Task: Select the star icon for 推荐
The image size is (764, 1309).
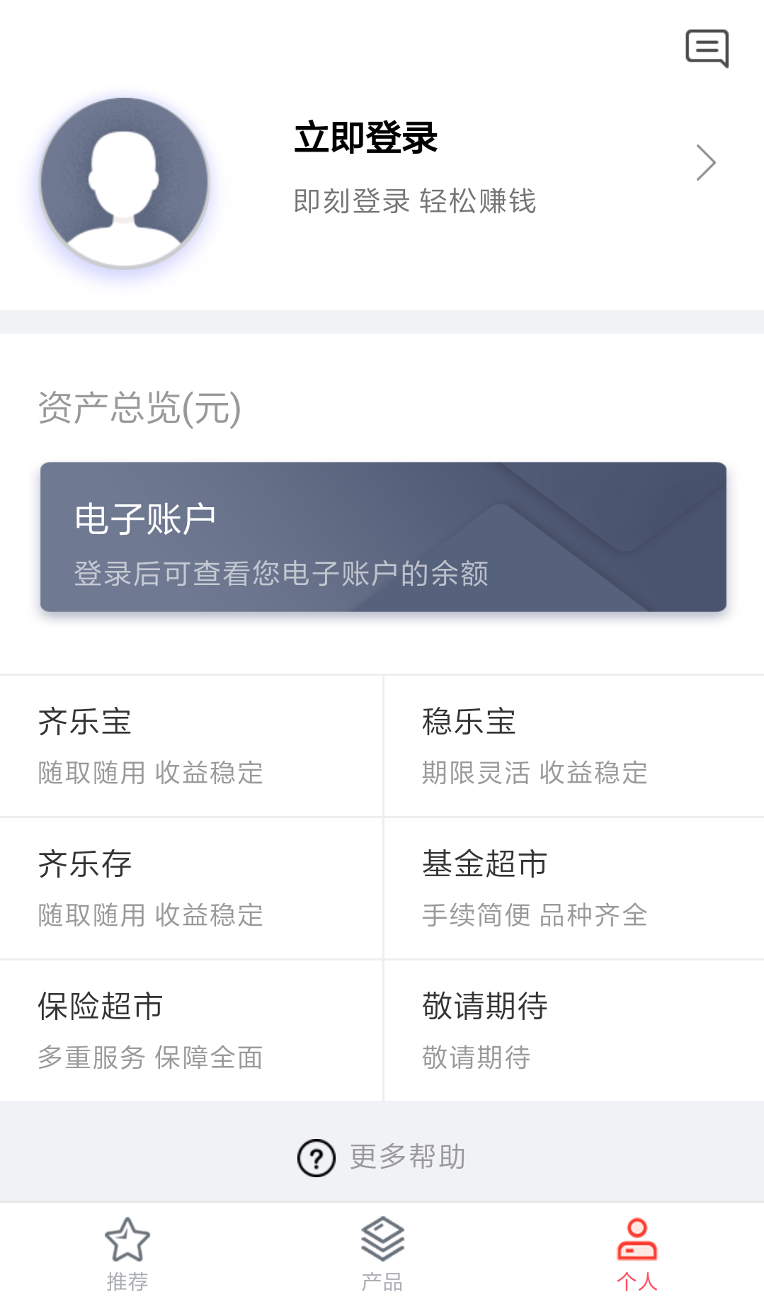Action: pyautogui.click(x=127, y=1240)
